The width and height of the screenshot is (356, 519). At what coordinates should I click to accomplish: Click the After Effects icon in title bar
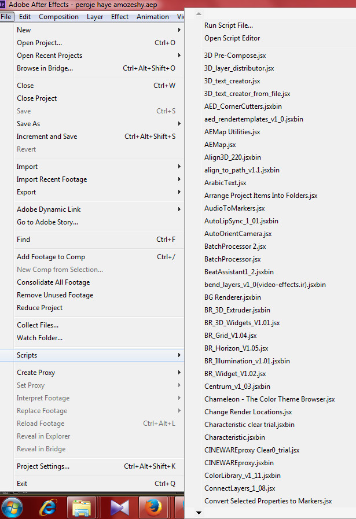pos(2,5)
